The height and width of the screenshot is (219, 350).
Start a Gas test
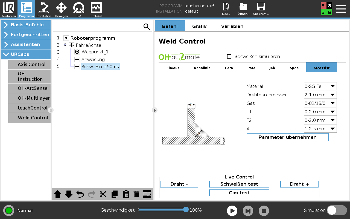coord(239,193)
